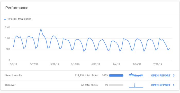
Task: Click the gray 0% progress bar
Action: 116,85
